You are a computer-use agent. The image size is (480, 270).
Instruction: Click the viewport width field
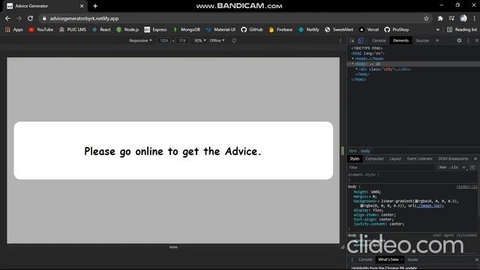pyautogui.click(x=164, y=40)
